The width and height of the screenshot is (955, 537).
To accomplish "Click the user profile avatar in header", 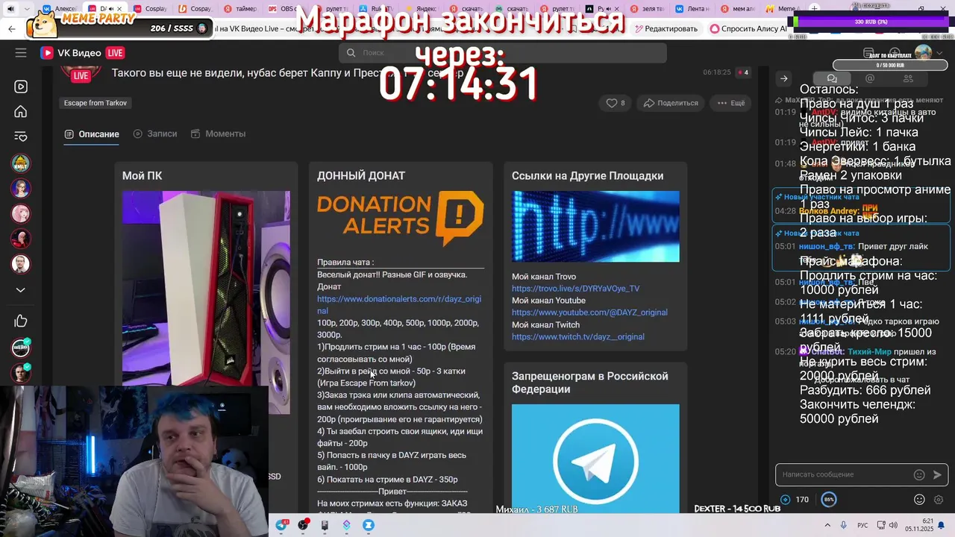I will (923, 53).
